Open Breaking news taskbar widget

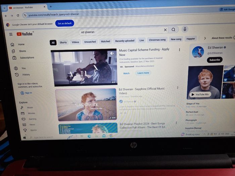pos(191,134)
